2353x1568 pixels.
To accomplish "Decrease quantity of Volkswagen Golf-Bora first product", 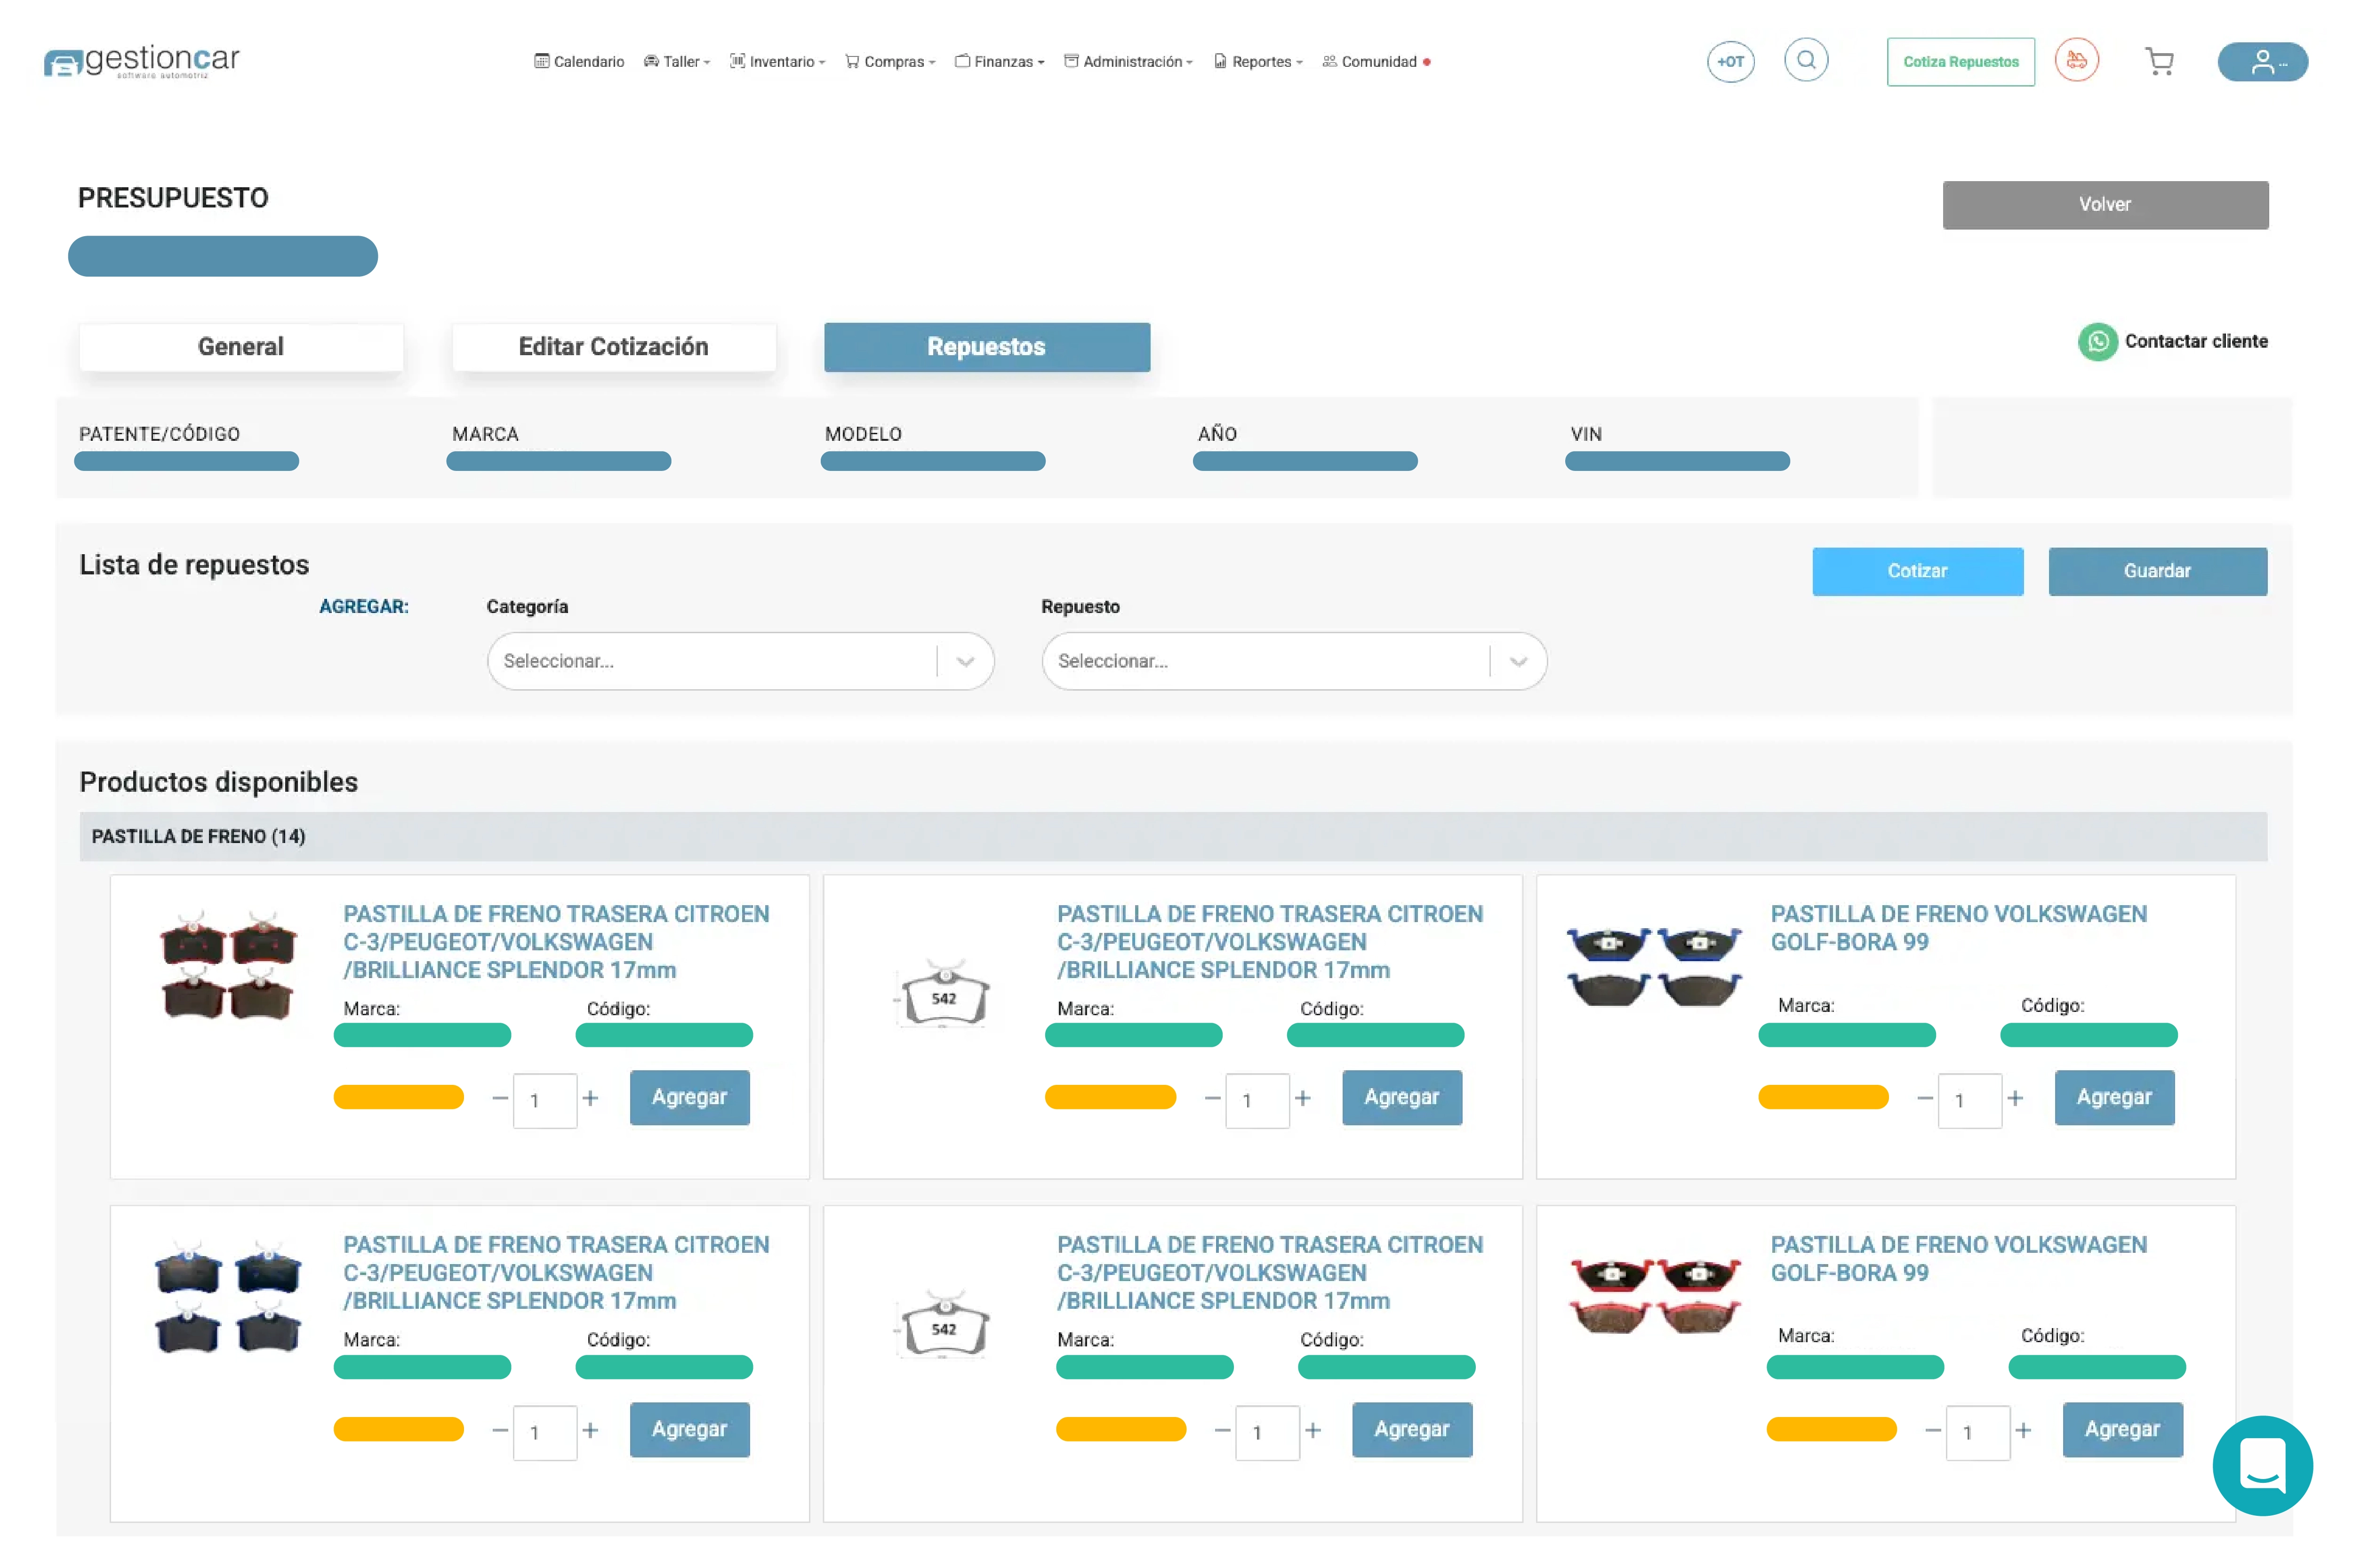I will click(x=1924, y=1098).
